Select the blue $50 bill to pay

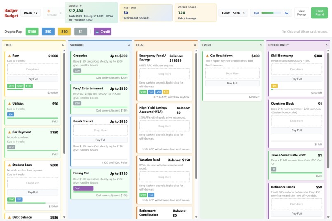click(48, 32)
